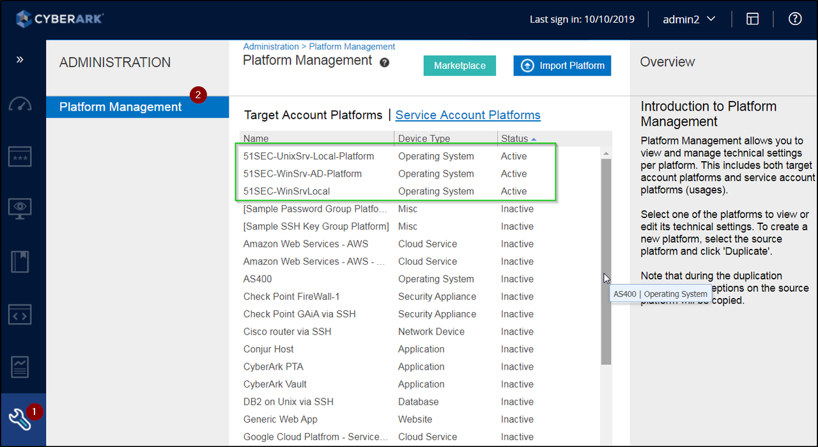This screenshot has width=818, height=447.
Task: Open the help question mark icon
Action: pyautogui.click(x=795, y=19)
